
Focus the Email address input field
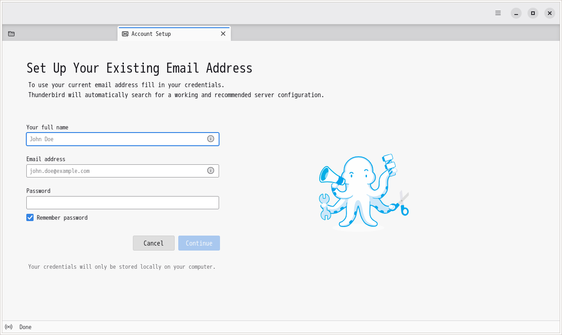point(122,171)
